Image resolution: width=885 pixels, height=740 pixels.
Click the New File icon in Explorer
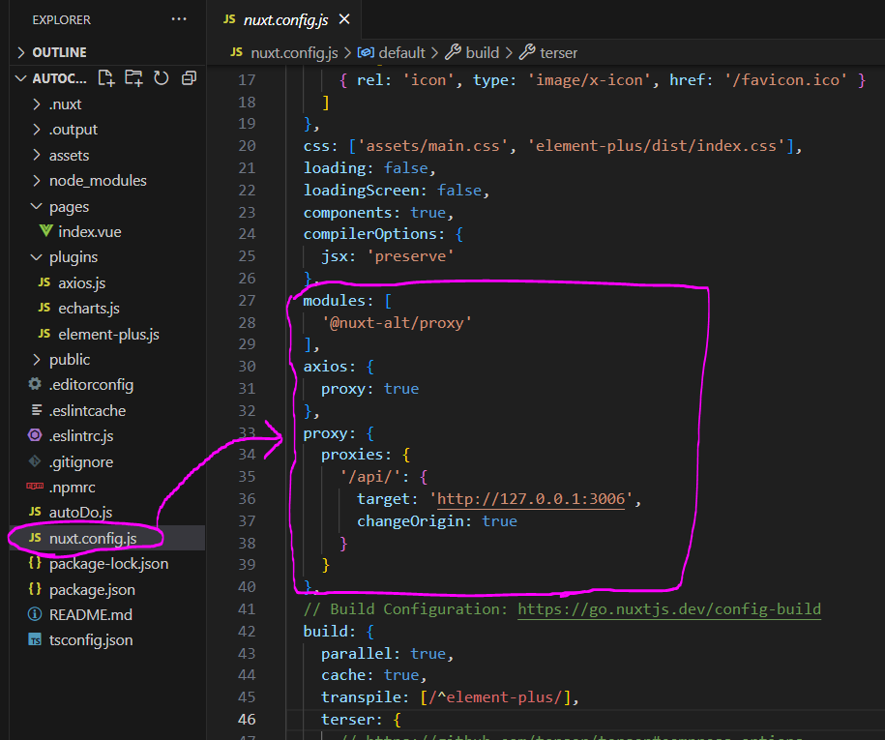[106, 78]
